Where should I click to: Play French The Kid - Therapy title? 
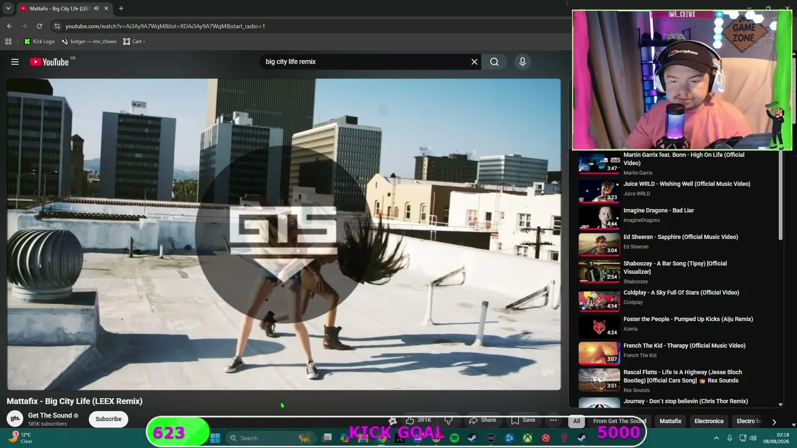coord(684,346)
